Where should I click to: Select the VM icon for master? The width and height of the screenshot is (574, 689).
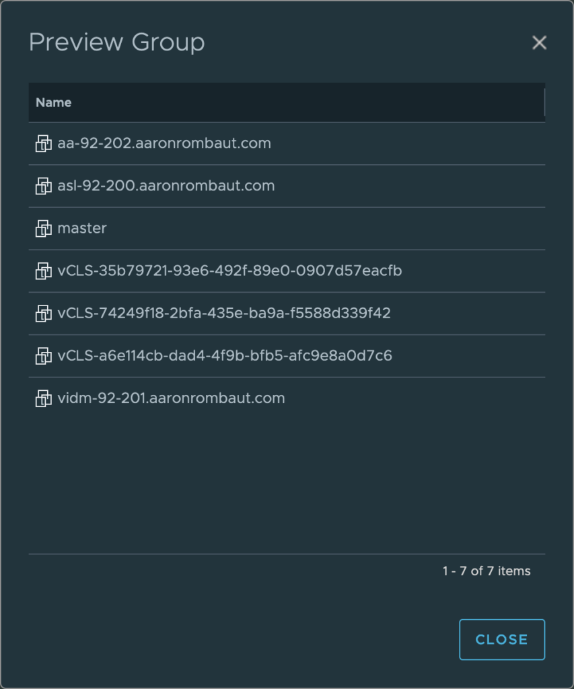(43, 229)
